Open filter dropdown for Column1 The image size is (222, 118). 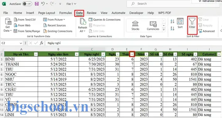219,54
